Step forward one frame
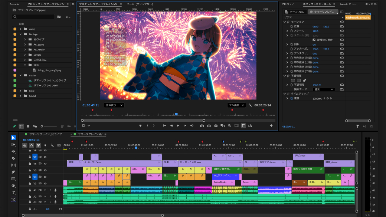This screenshot has width=386, height=217. tap(185, 126)
